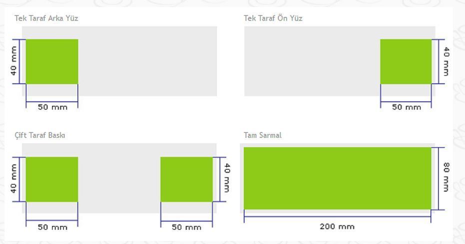Click 50 mm label under Tek Taraf Ön Yüz
Image resolution: width=465 pixels, height=244 pixels.
click(x=407, y=107)
